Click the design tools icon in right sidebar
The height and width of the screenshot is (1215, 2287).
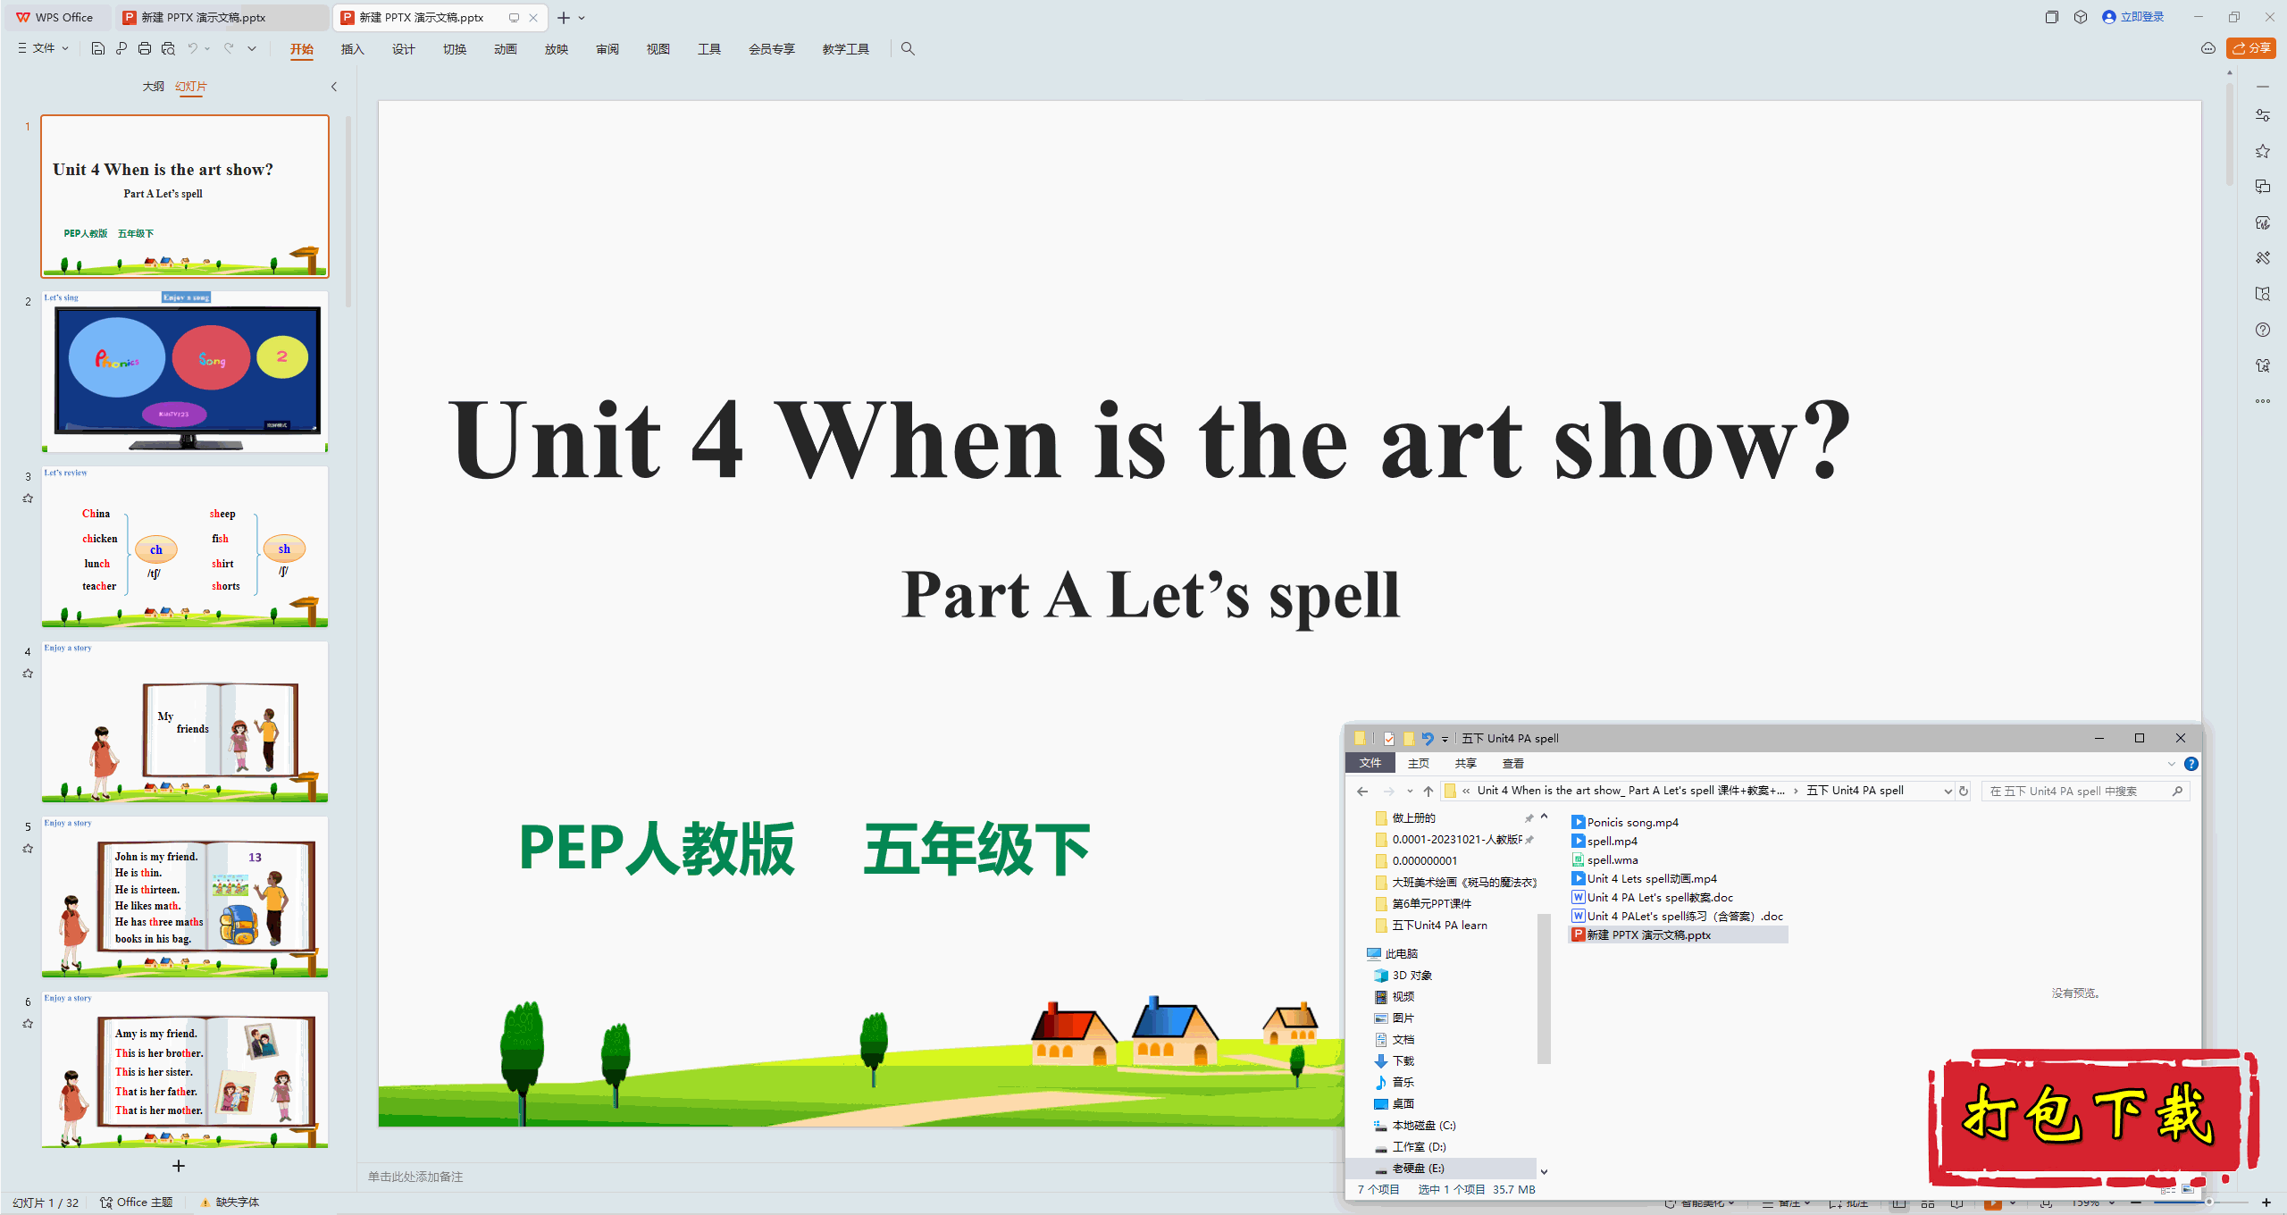point(2263,258)
